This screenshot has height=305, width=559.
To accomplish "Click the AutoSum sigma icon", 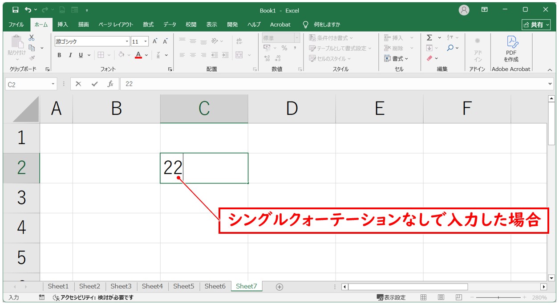I will pyautogui.click(x=429, y=38).
